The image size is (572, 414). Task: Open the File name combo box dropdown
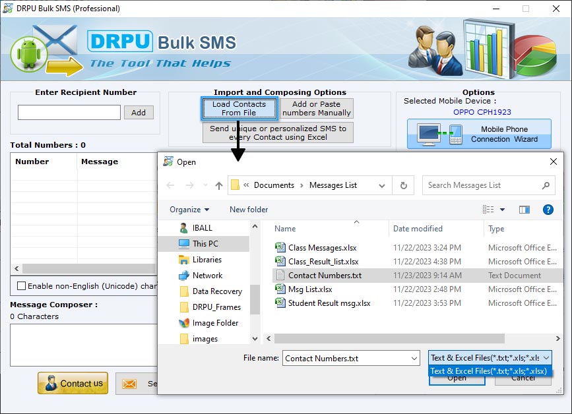coord(414,359)
